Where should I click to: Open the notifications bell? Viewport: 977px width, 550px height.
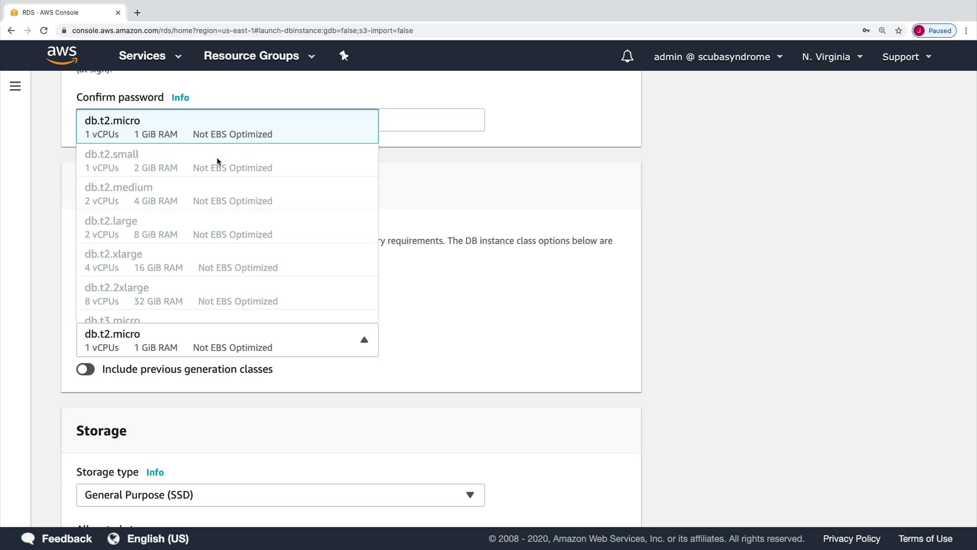627,56
